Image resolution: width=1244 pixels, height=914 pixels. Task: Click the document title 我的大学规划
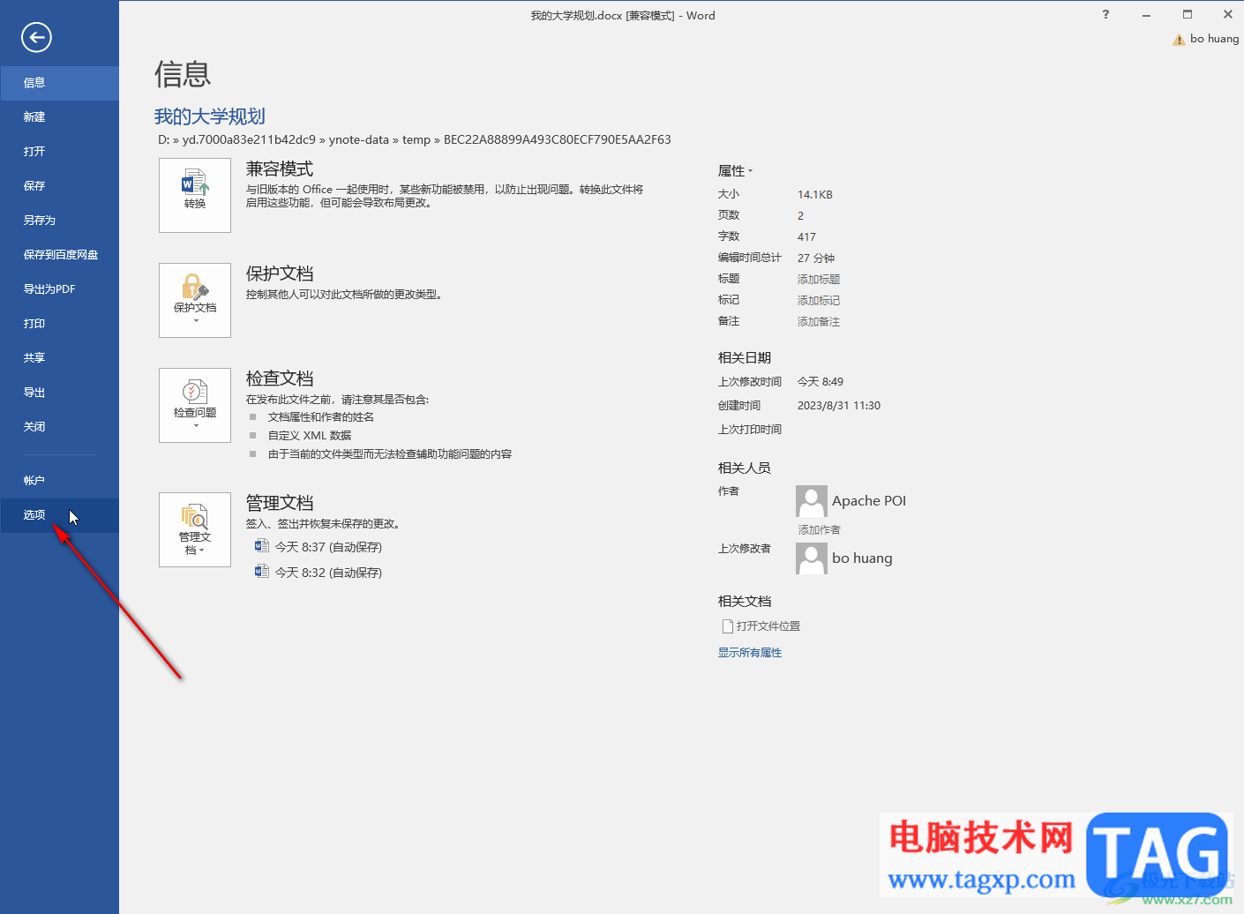210,116
